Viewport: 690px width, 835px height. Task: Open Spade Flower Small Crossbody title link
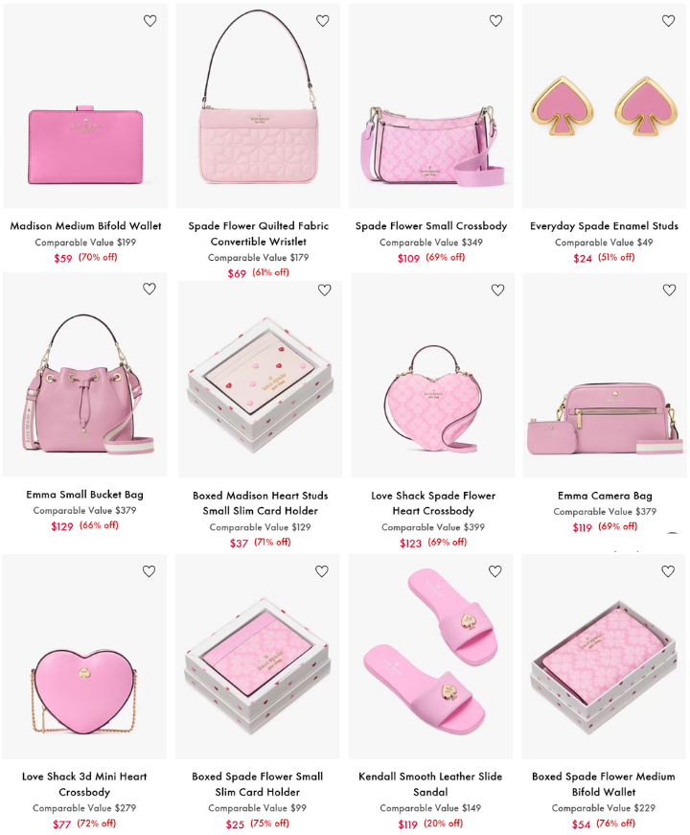point(431,226)
